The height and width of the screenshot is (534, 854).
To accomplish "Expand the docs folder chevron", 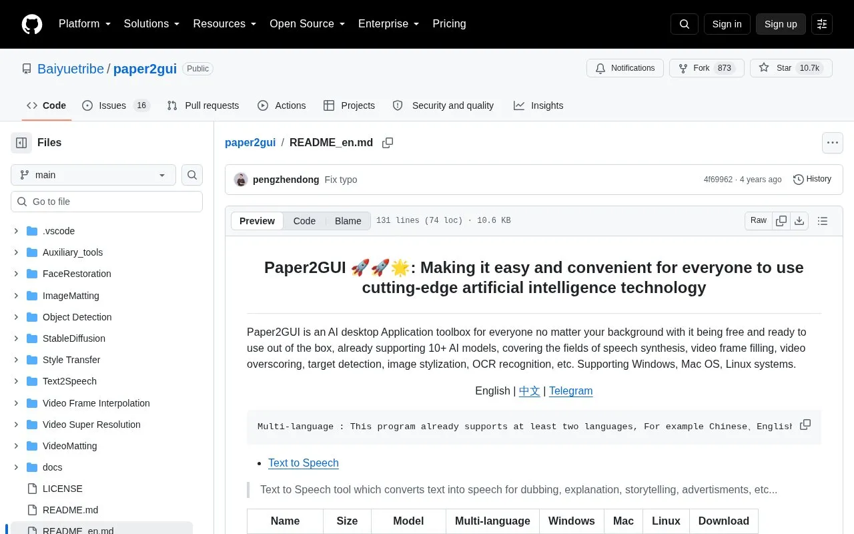I will point(16,467).
